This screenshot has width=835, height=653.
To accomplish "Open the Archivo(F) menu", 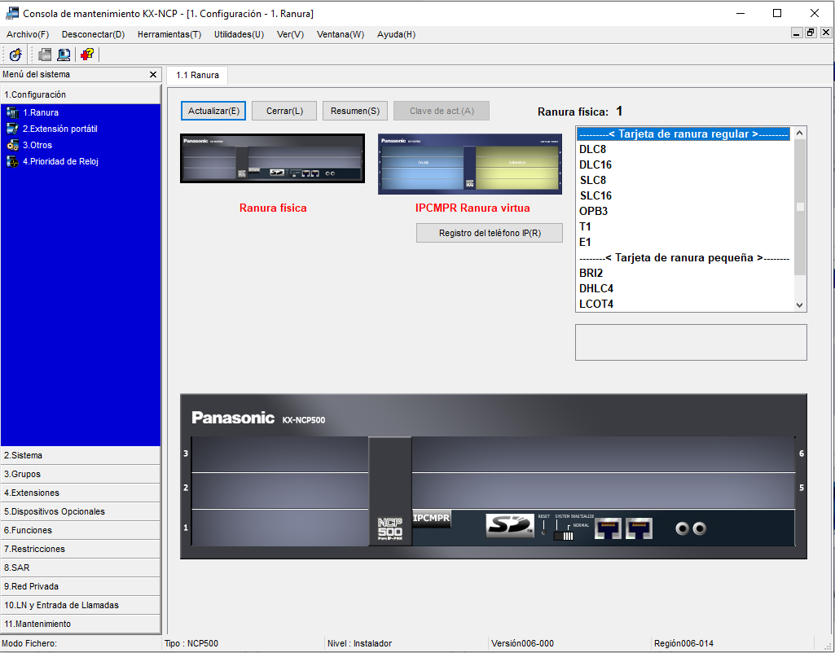I will [x=28, y=34].
